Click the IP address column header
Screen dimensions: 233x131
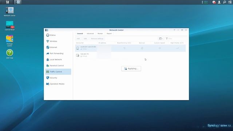click(x=102, y=43)
